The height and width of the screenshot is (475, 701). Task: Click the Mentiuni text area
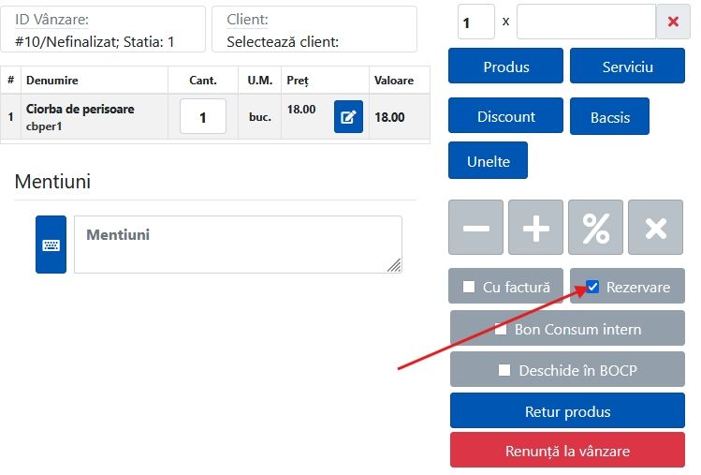pyautogui.click(x=238, y=245)
